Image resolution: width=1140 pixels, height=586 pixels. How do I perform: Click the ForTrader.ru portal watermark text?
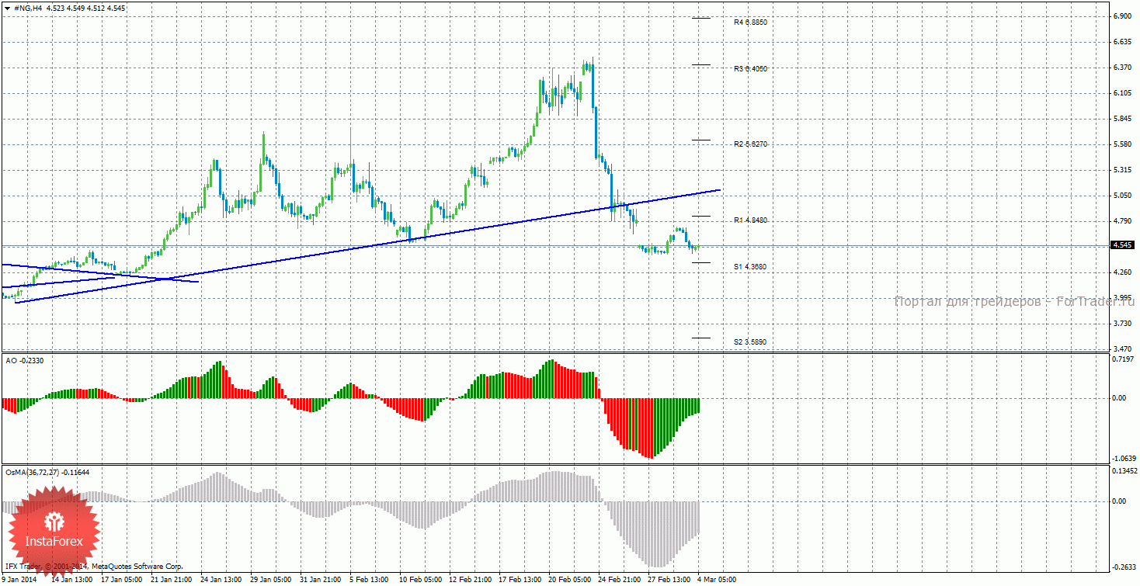tap(1013, 301)
